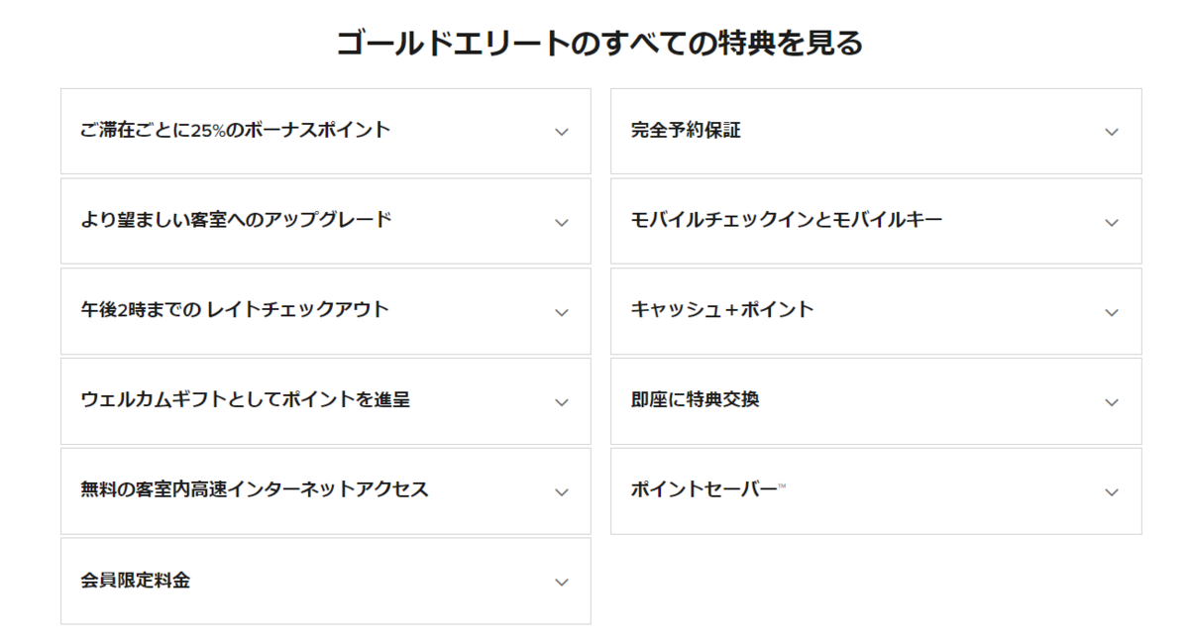Click the モバイルチェックインとモバイルキー label
1189x642 pixels.
tap(786, 220)
